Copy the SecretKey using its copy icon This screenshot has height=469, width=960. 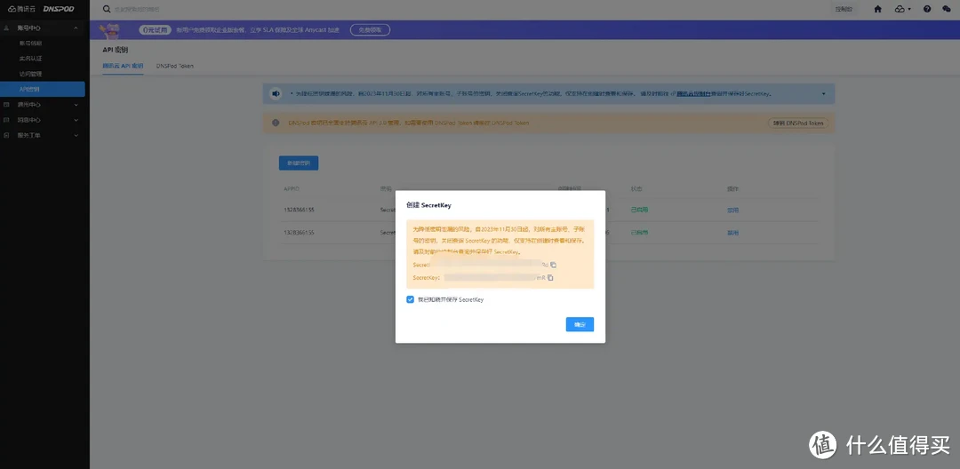[550, 278]
